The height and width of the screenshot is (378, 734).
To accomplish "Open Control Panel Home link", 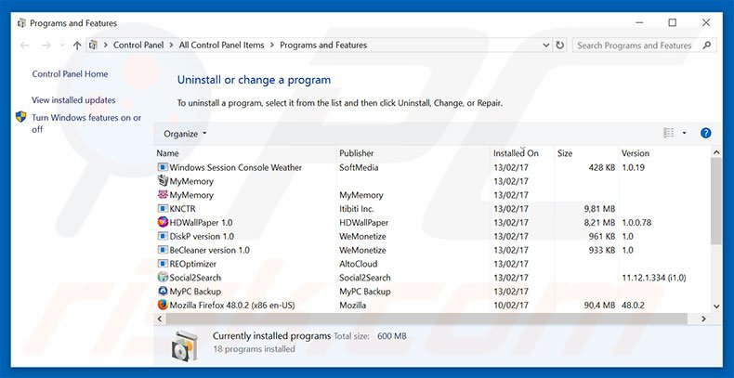I will [70, 74].
